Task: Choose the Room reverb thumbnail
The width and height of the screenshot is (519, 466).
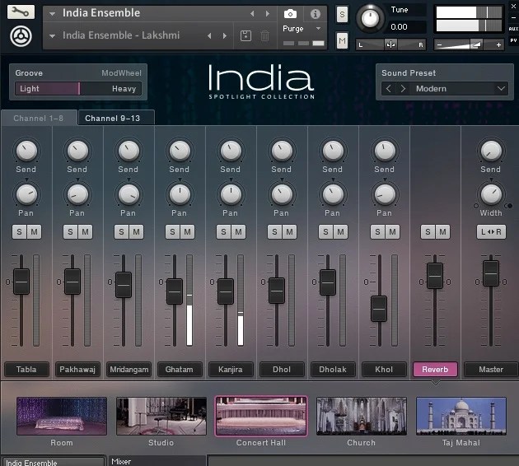Action: click(x=62, y=417)
